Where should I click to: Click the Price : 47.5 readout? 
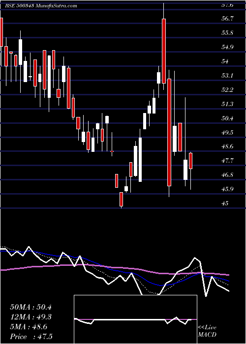point(31,336)
